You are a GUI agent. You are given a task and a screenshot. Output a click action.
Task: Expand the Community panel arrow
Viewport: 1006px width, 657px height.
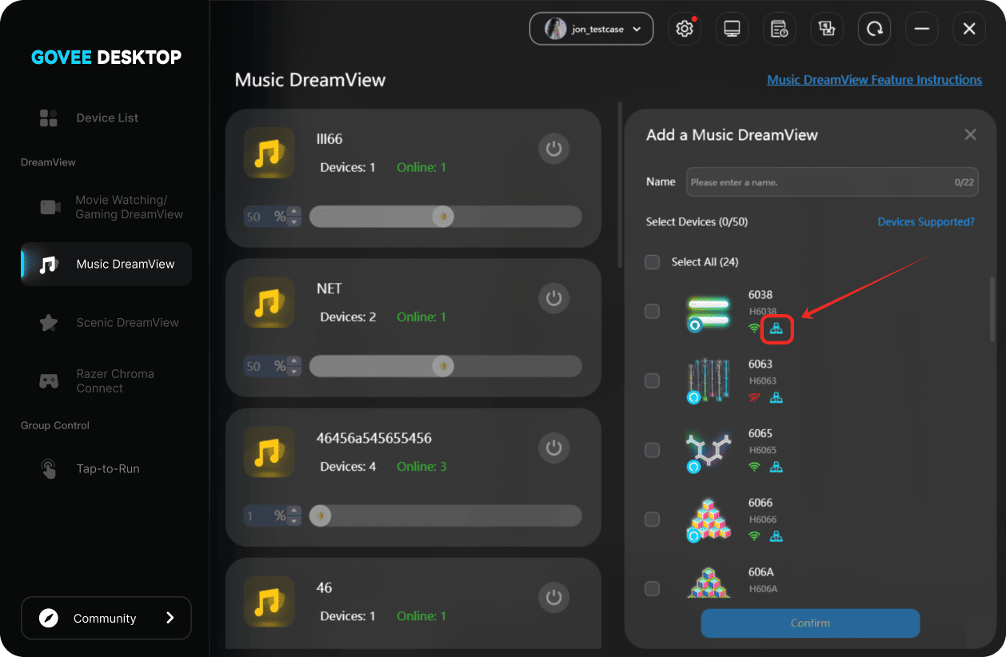click(x=170, y=618)
